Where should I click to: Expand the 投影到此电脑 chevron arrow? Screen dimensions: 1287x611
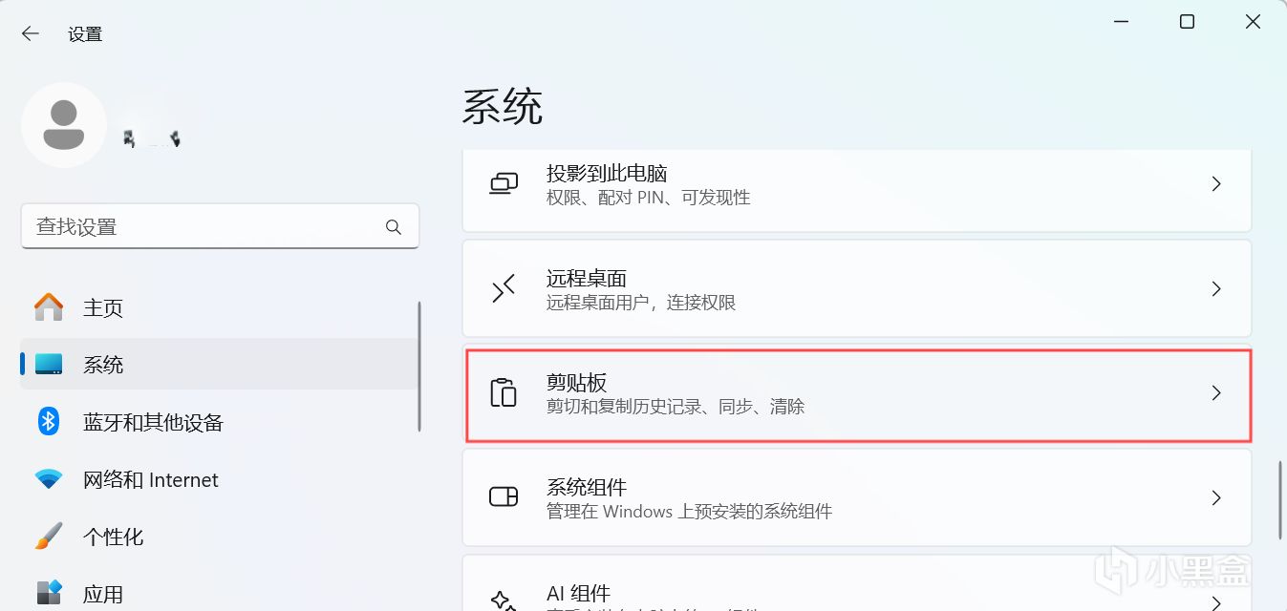tap(1216, 183)
